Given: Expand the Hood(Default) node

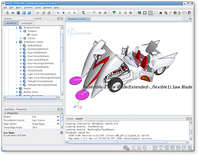Looking at the screenshot, I should [x=21, y=71].
